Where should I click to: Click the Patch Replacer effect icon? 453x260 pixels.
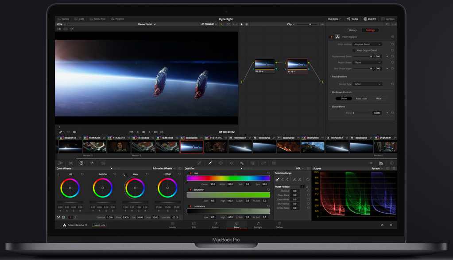[337, 37]
